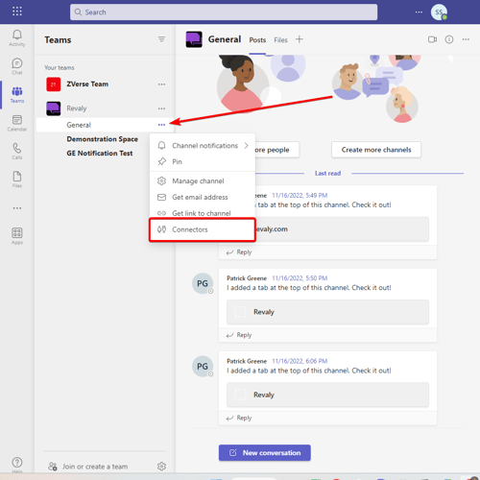Click the Revaly team avatar in the teams list
480x480 pixels.
click(54, 108)
